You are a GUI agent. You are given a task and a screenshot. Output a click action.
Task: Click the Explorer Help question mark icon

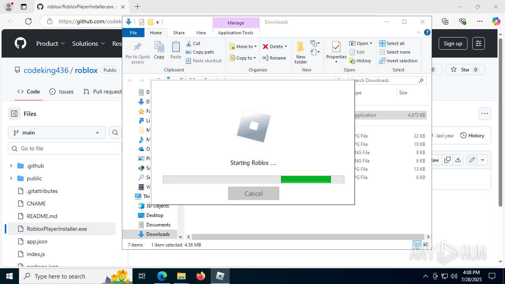click(427, 33)
